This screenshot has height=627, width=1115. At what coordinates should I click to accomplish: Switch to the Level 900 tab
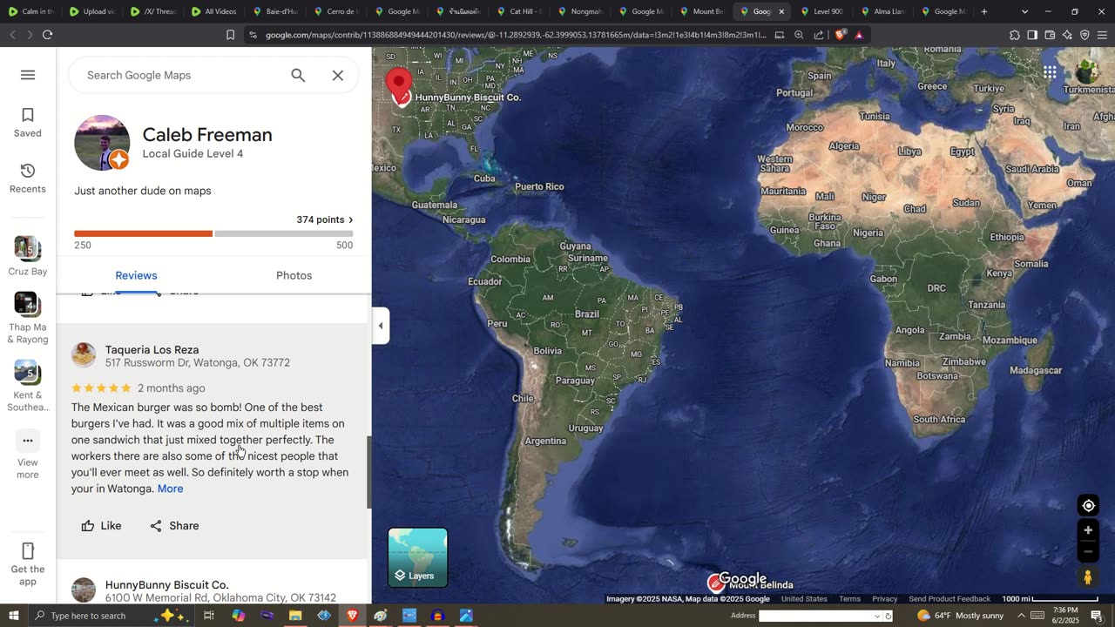click(821, 11)
